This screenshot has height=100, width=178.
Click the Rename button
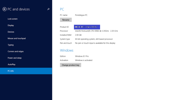click(66, 20)
